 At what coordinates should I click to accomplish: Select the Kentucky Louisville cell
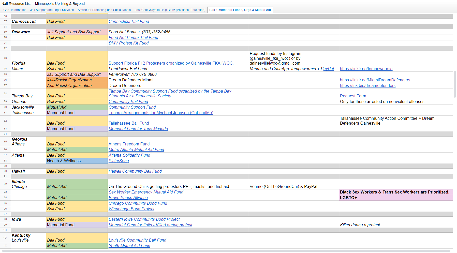(x=28, y=238)
